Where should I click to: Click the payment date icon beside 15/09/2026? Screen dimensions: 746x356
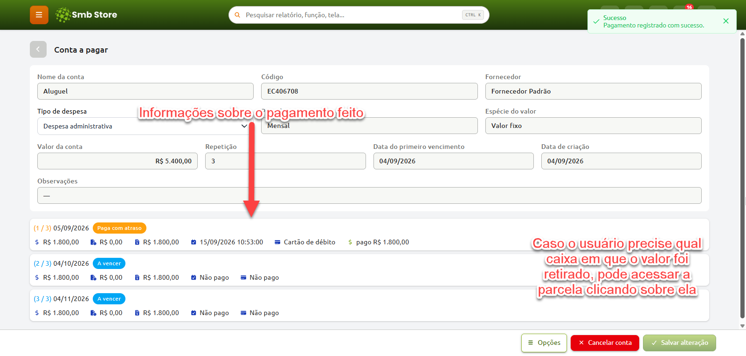pyautogui.click(x=193, y=242)
